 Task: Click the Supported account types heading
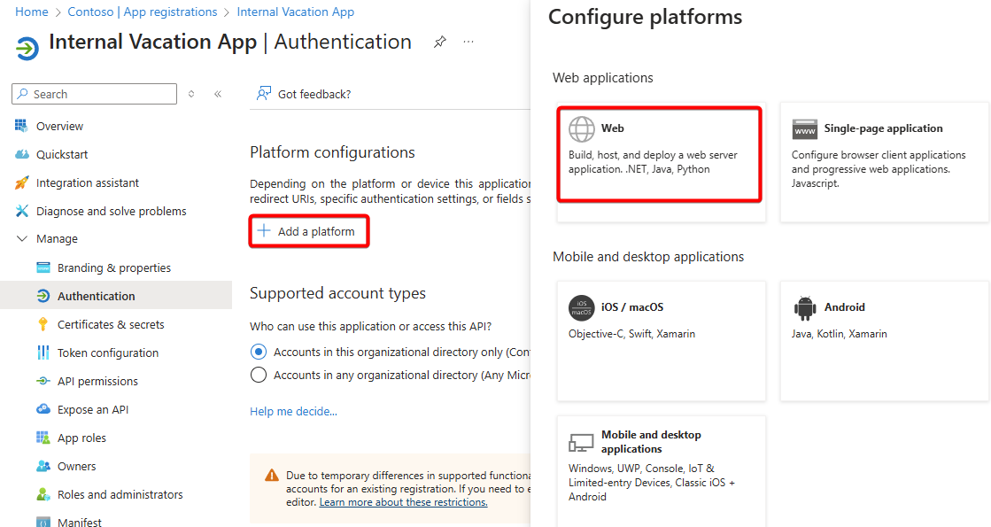coord(337,294)
